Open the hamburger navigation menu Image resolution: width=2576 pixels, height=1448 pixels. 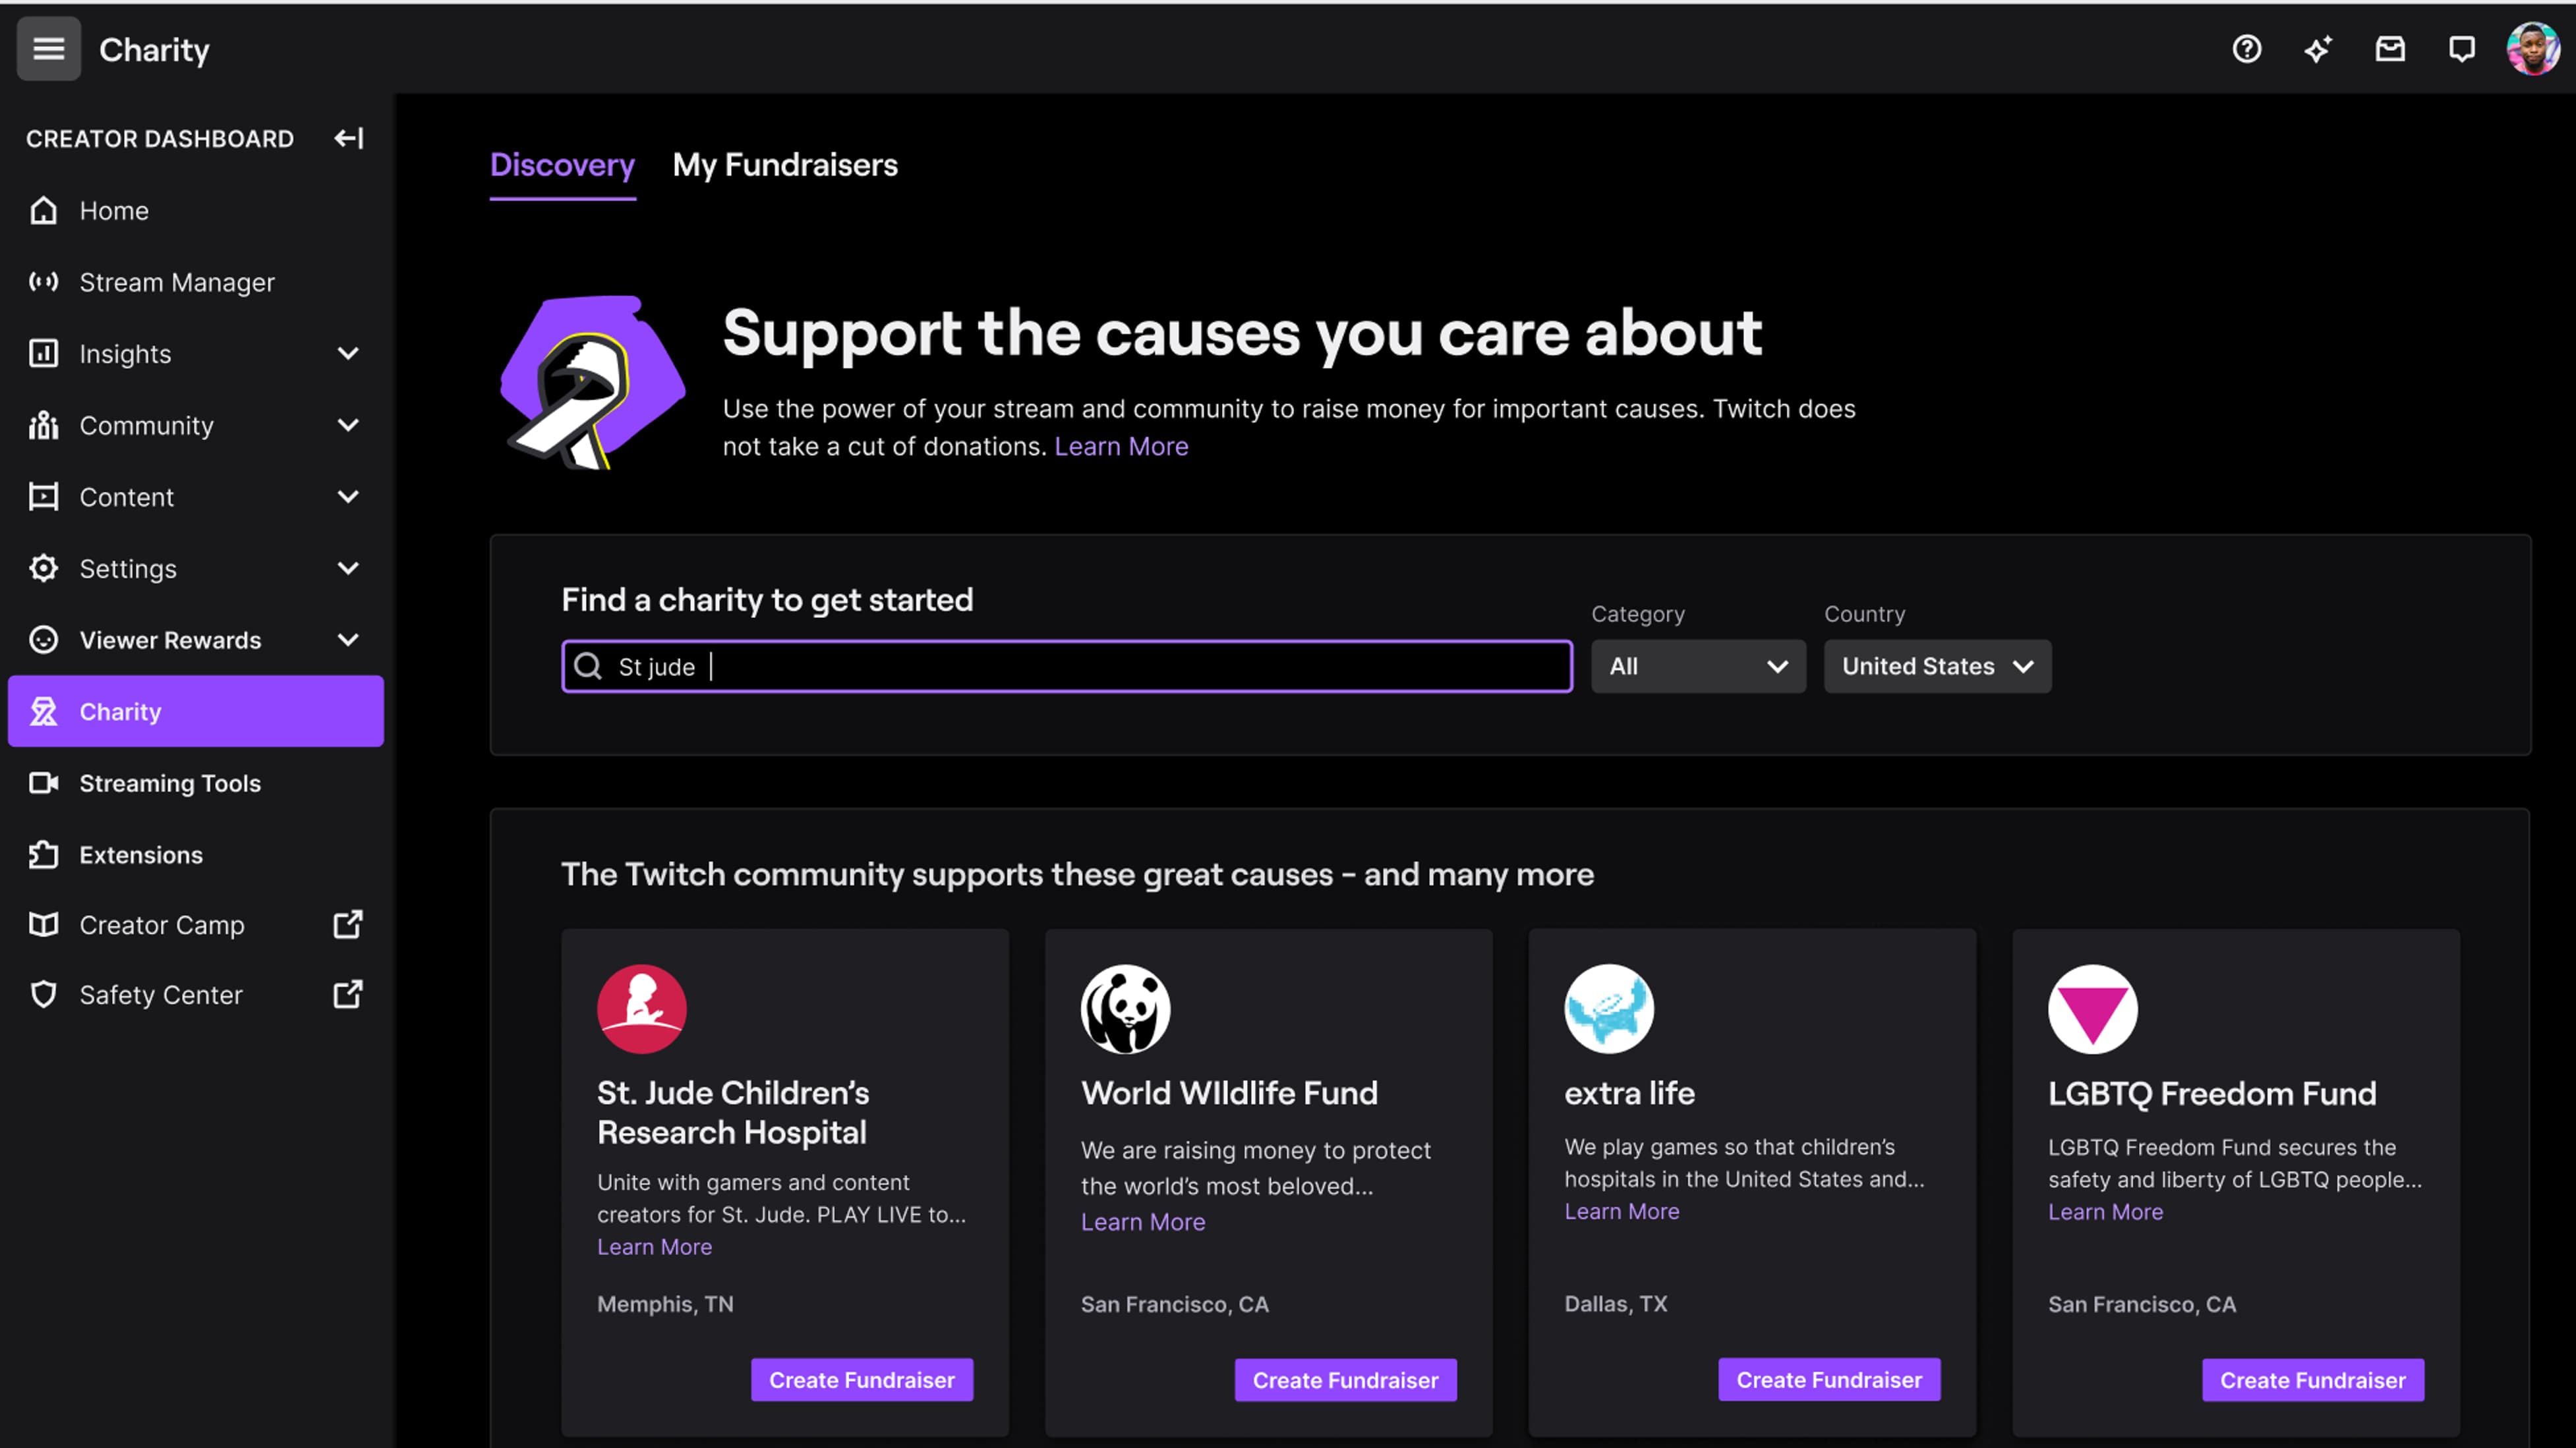point(48,49)
